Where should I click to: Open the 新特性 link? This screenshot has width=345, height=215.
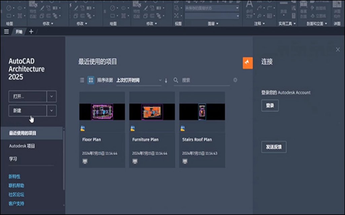[14, 177]
